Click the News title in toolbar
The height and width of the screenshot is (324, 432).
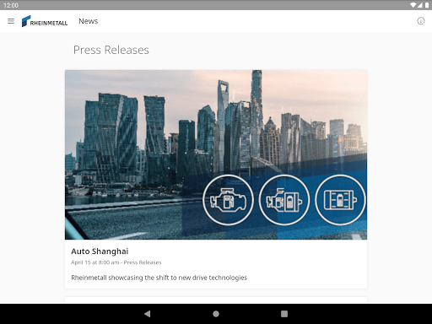pyautogui.click(x=89, y=21)
